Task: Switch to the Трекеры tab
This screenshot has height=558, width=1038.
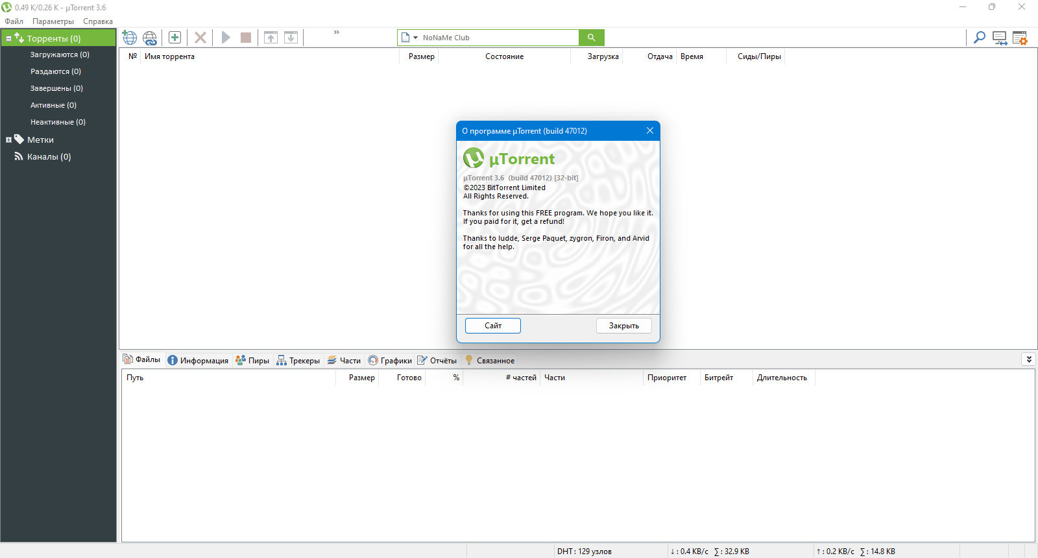Action: click(x=298, y=361)
